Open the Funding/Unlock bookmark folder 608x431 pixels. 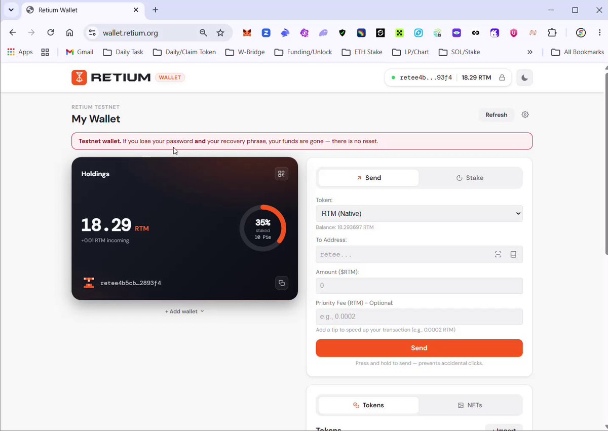coord(303,52)
